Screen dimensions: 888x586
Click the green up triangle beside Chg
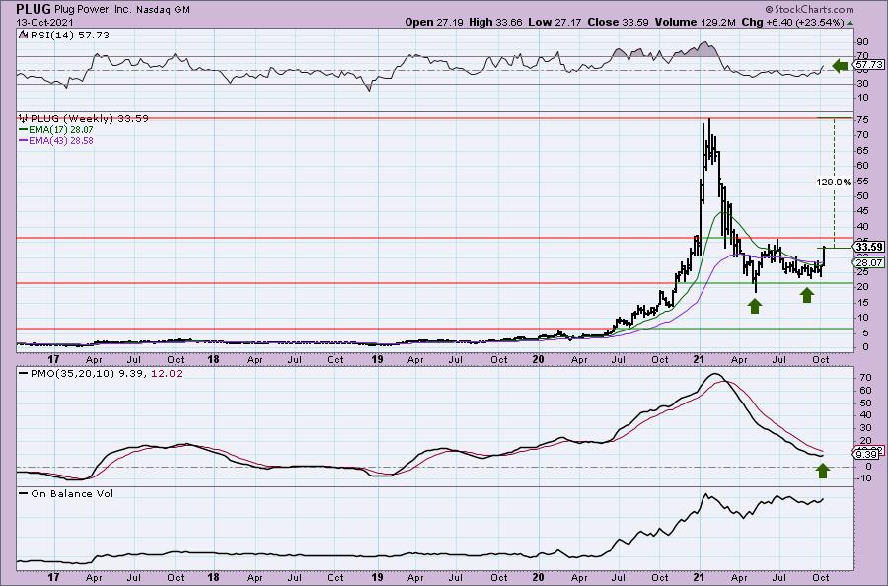pyautogui.click(x=850, y=23)
